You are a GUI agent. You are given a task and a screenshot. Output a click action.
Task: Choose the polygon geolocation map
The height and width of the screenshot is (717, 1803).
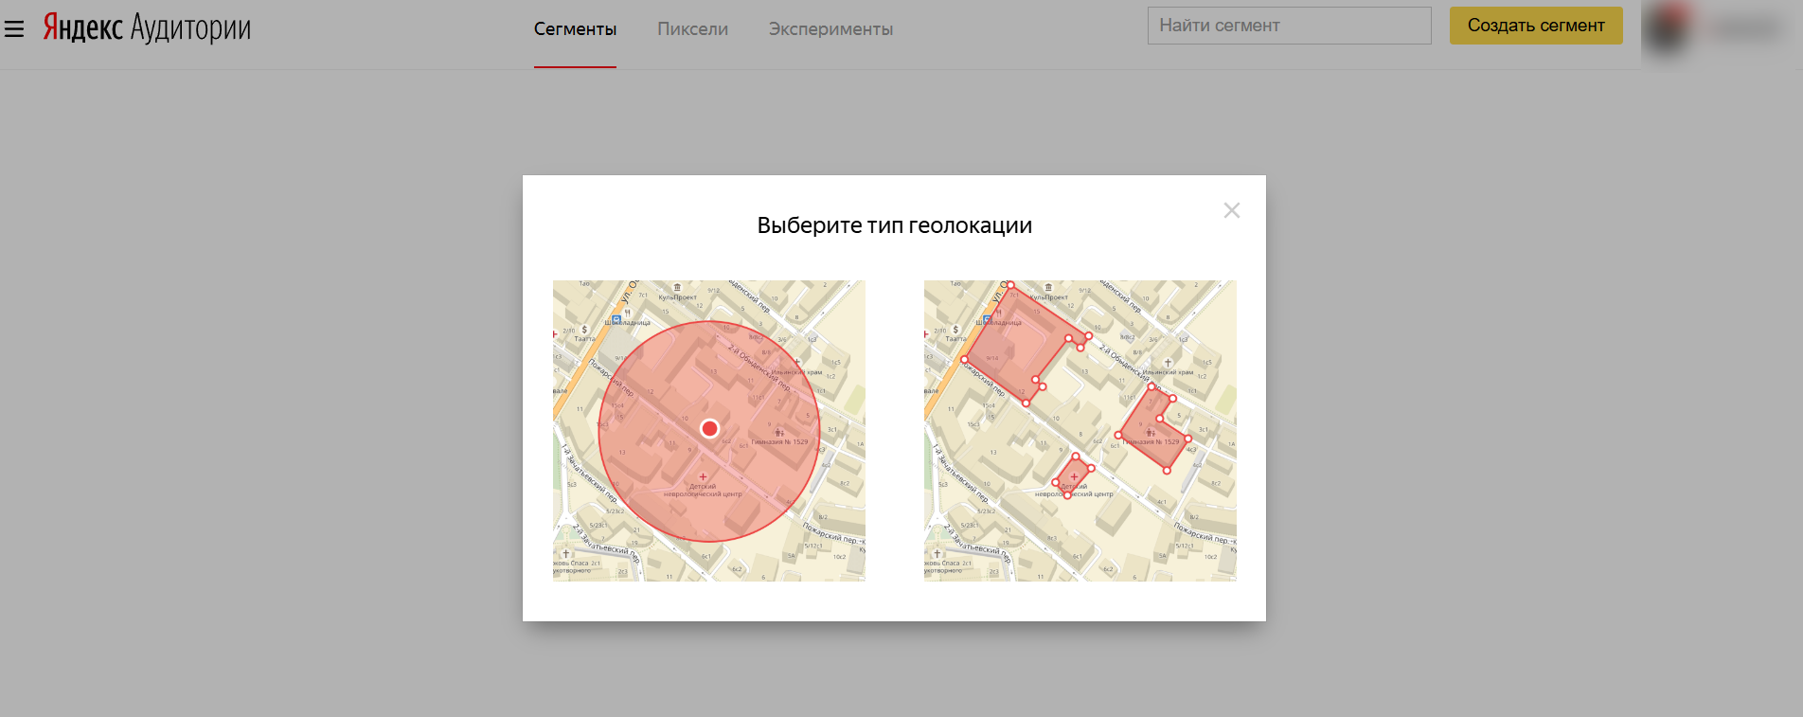point(1080,430)
